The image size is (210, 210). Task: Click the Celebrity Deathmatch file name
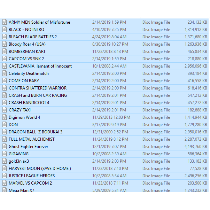click(x=29, y=73)
